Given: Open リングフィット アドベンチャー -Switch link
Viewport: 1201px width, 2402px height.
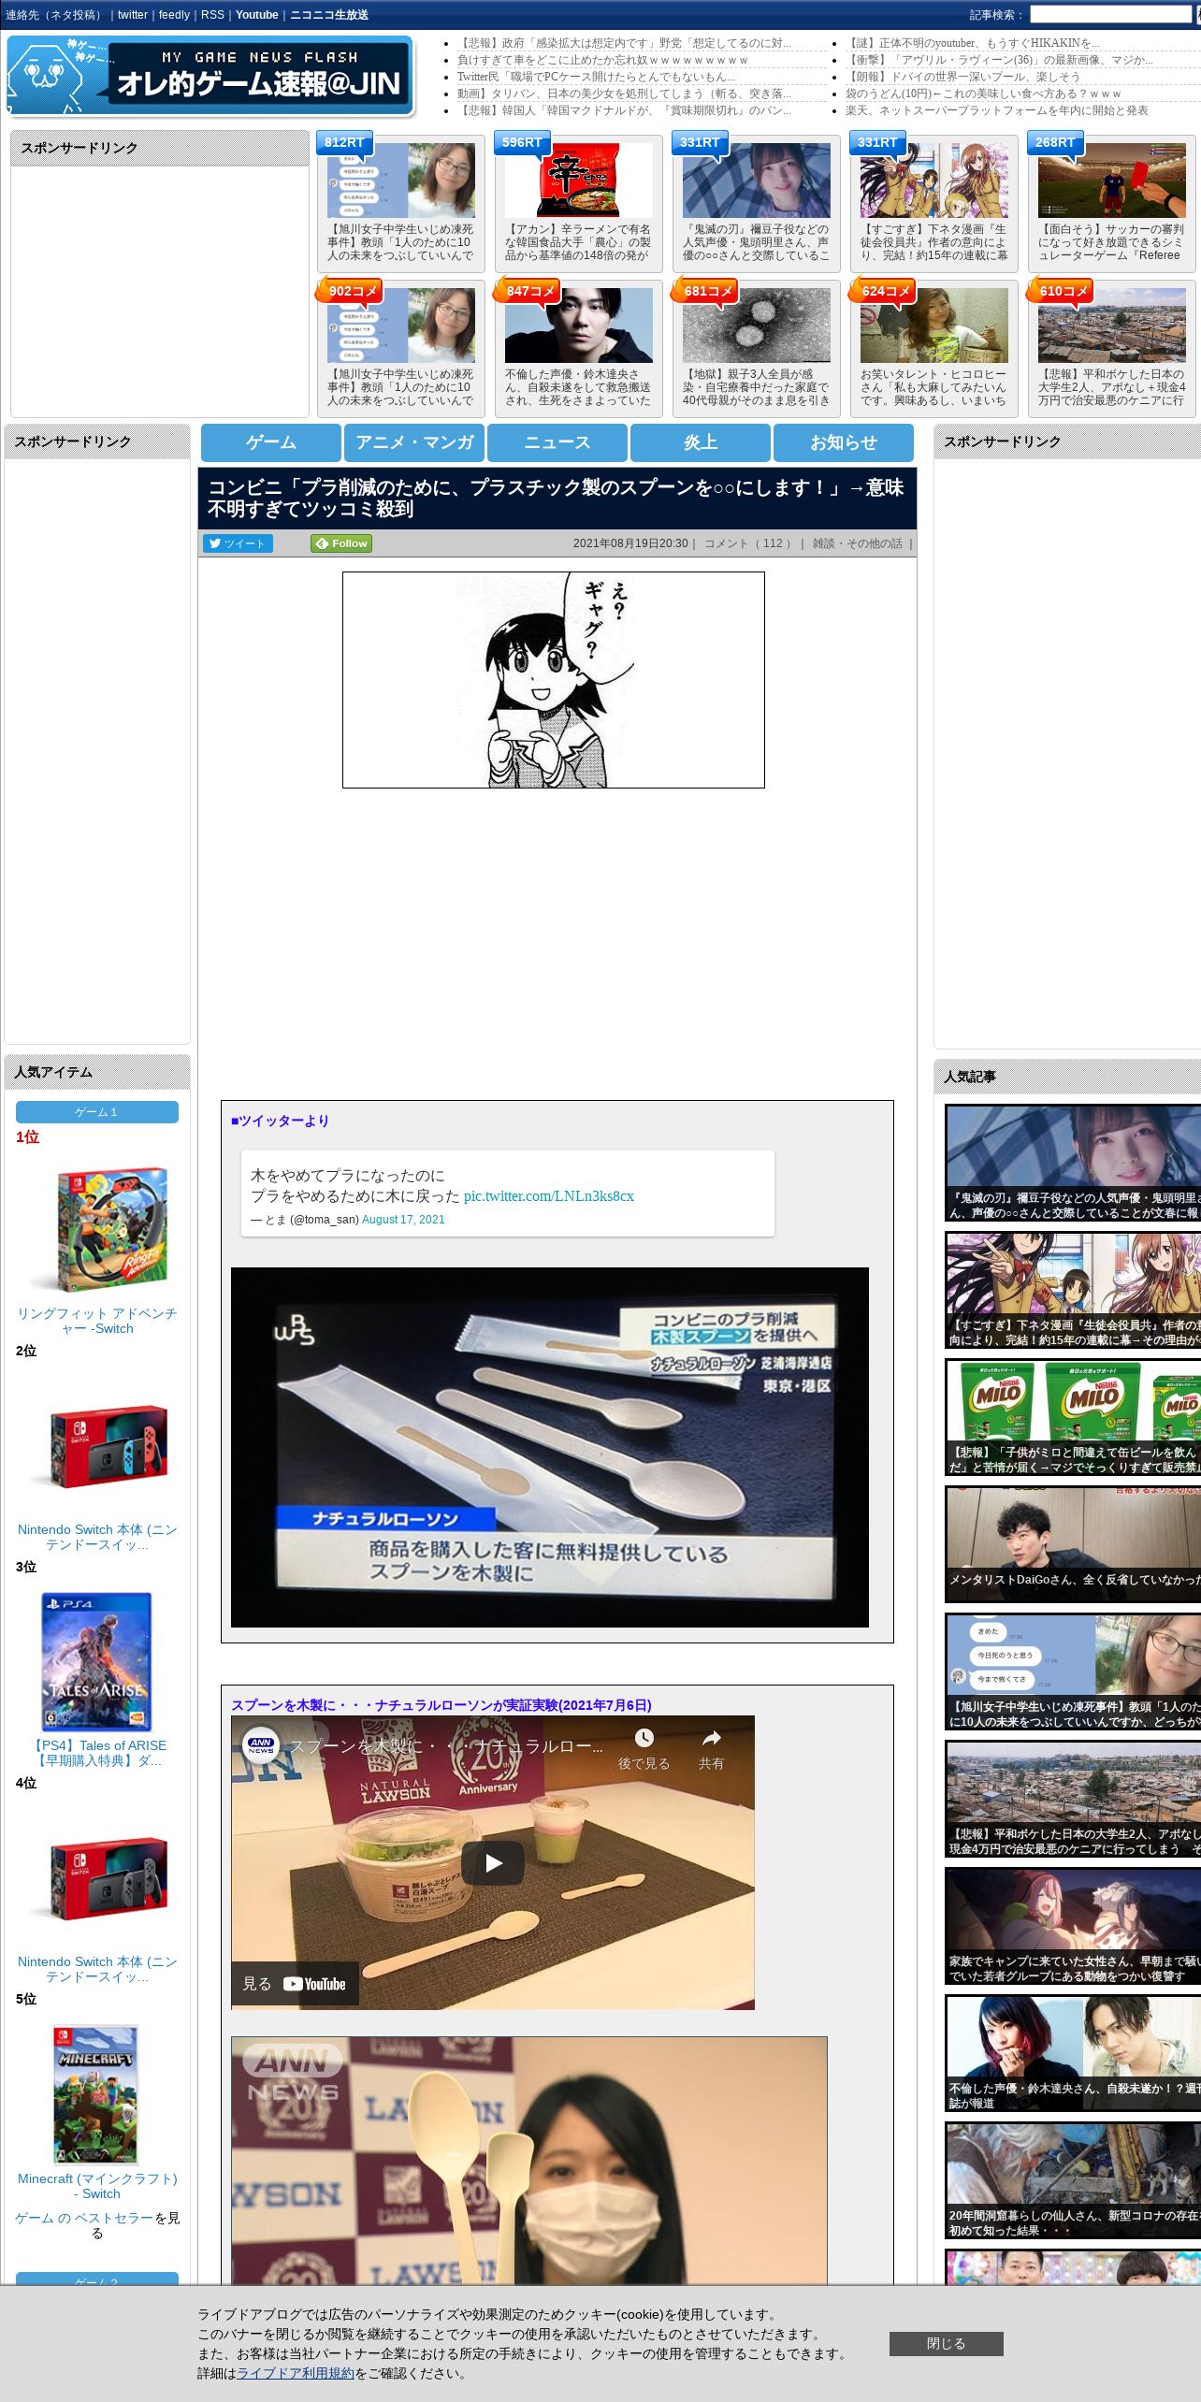Looking at the screenshot, I should point(97,1321).
